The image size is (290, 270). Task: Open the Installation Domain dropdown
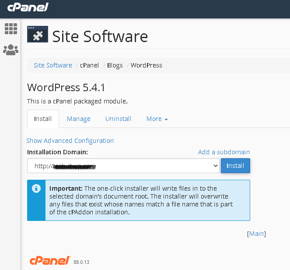coord(123,166)
